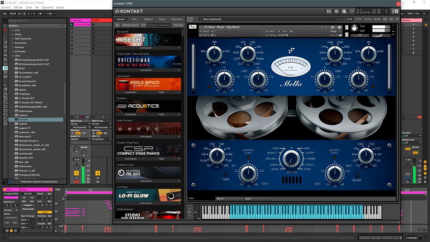This screenshot has height=242, width=430.
Task: Open track 1 Audio To Master dropdown
Action: [80, 139]
